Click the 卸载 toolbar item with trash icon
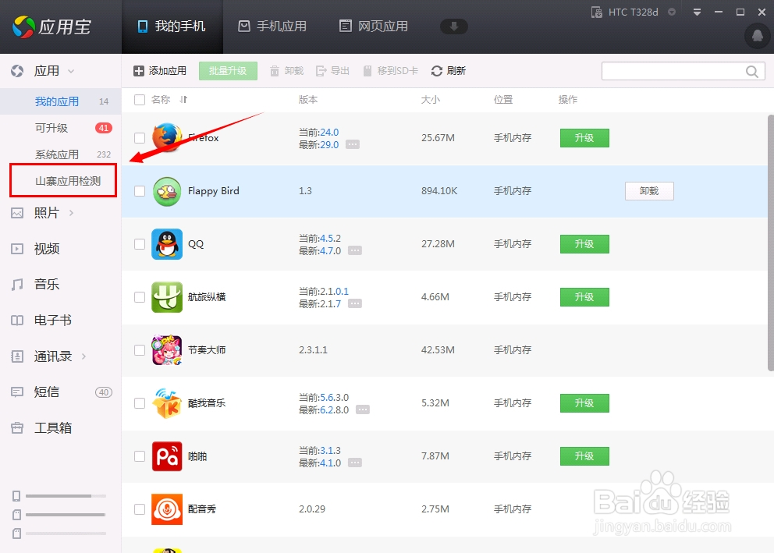774x553 pixels. pyautogui.click(x=287, y=71)
